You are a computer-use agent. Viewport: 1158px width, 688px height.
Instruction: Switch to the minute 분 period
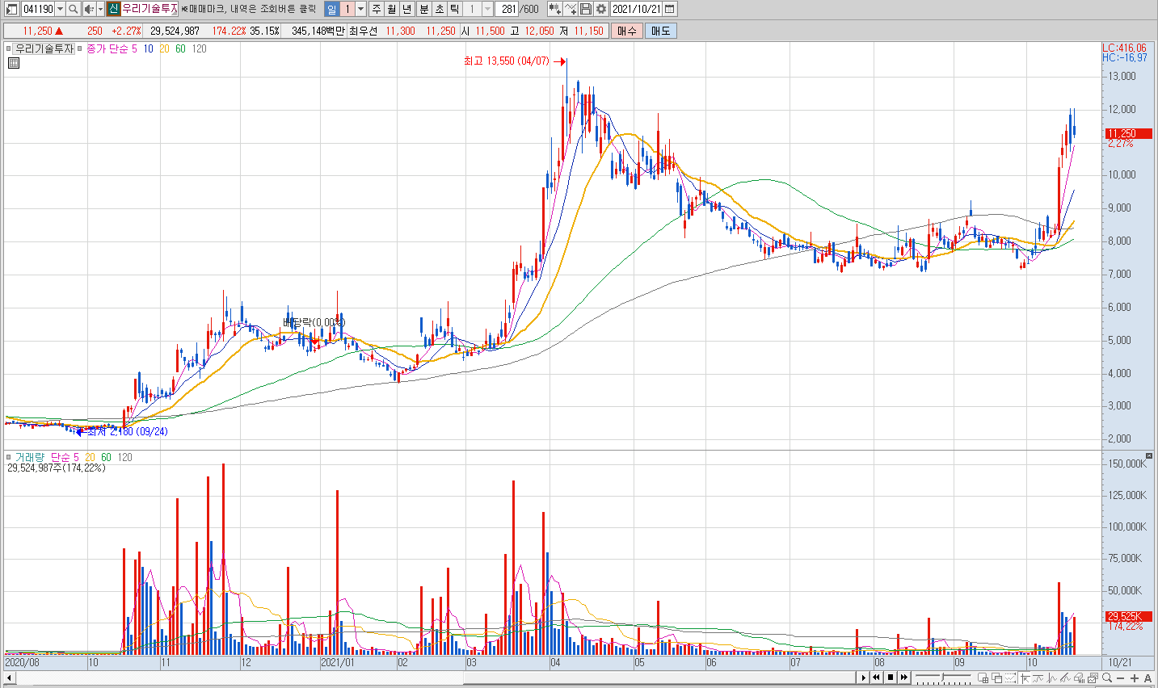(x=423, y=9)
